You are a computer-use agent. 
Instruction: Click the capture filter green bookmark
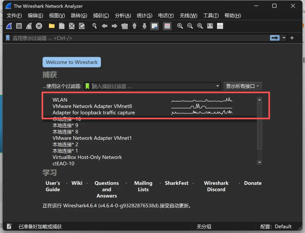click(87, 86)
